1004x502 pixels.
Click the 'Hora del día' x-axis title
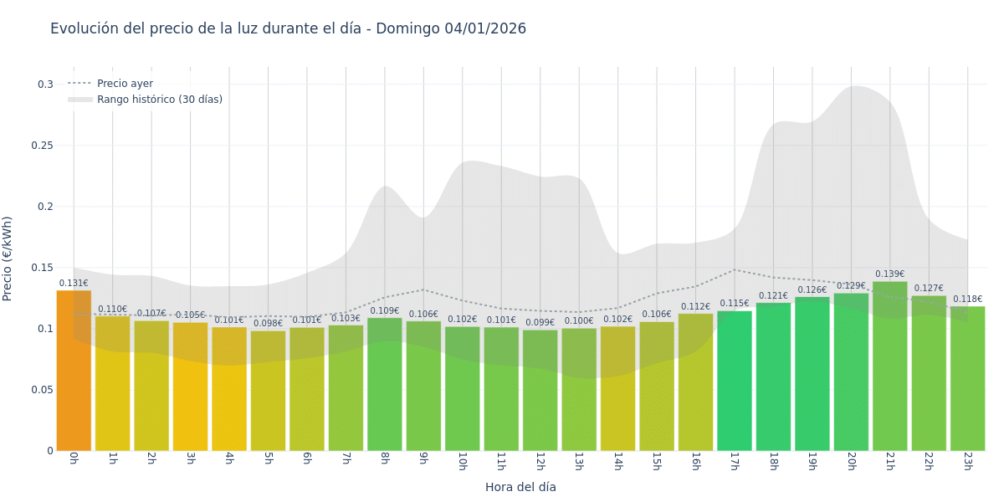point(520,487)
